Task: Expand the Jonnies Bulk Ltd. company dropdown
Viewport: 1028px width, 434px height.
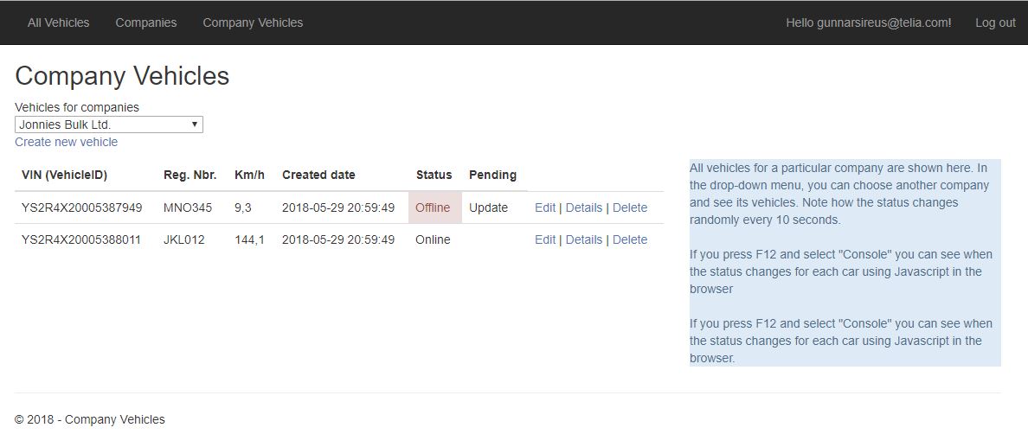Action: (109, 124)
